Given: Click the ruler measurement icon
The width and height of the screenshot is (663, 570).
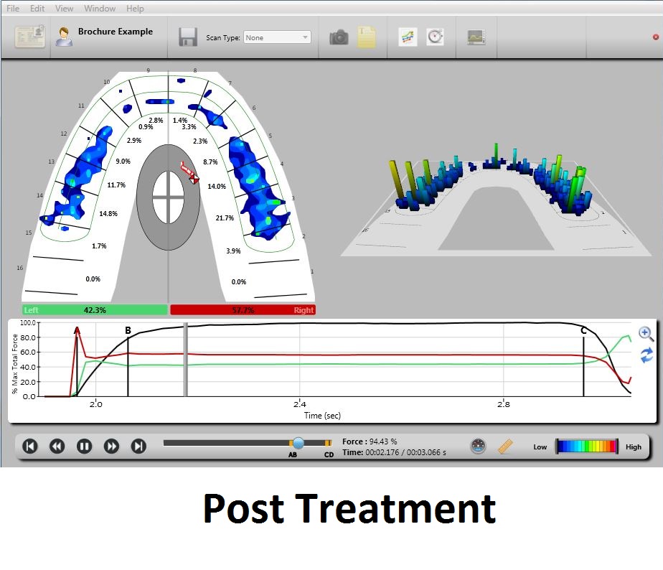Looking at the screenshot, I should [506, 447].
